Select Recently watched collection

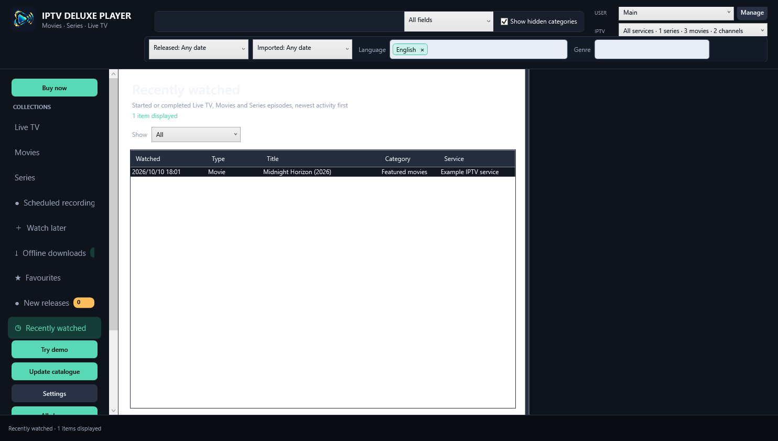coord(55,328)
